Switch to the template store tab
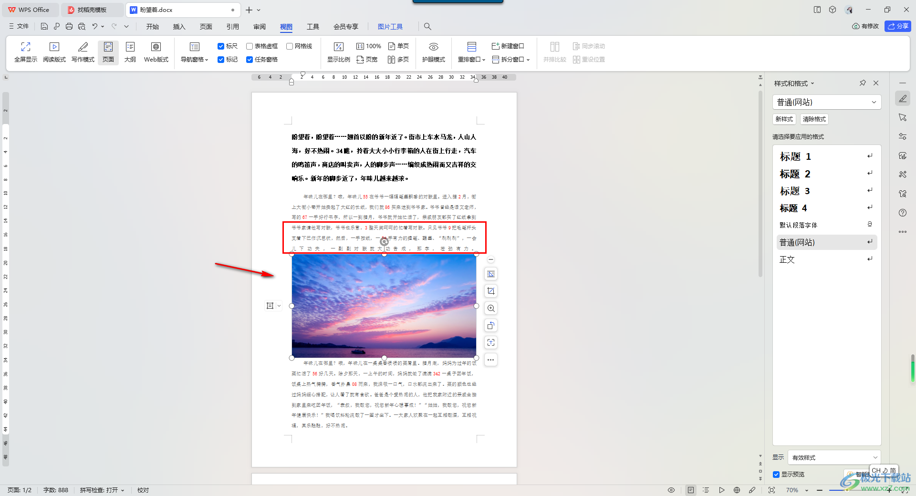Screen dimensions: 916x496 tap(92, 10)
